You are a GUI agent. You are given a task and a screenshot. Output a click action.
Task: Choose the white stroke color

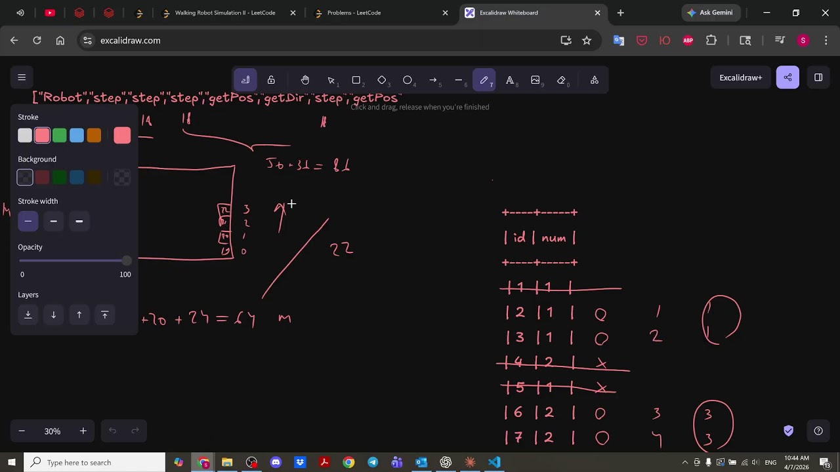(25, 135)
